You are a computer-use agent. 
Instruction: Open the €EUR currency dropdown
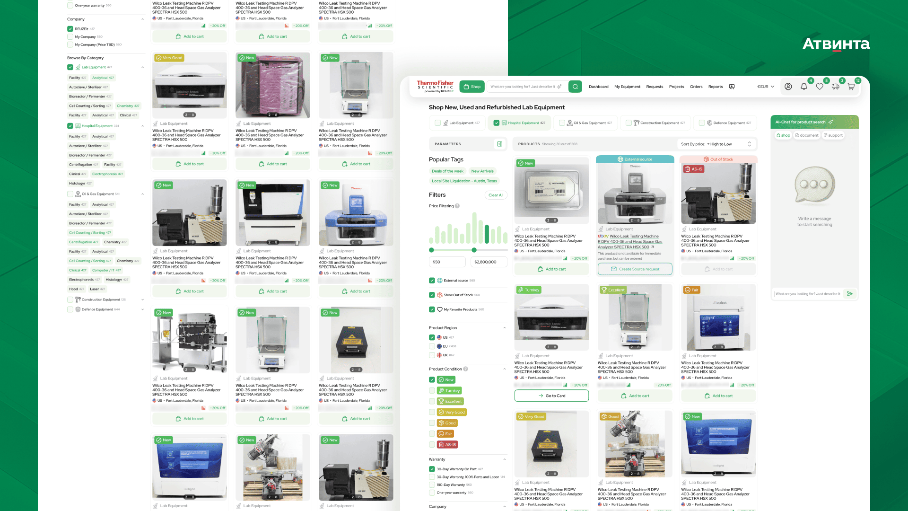click(x=766, y=87)
